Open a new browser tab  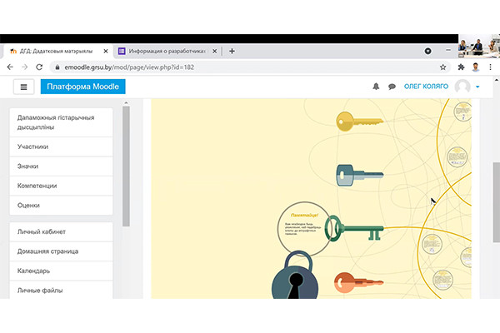click(232, 51)
